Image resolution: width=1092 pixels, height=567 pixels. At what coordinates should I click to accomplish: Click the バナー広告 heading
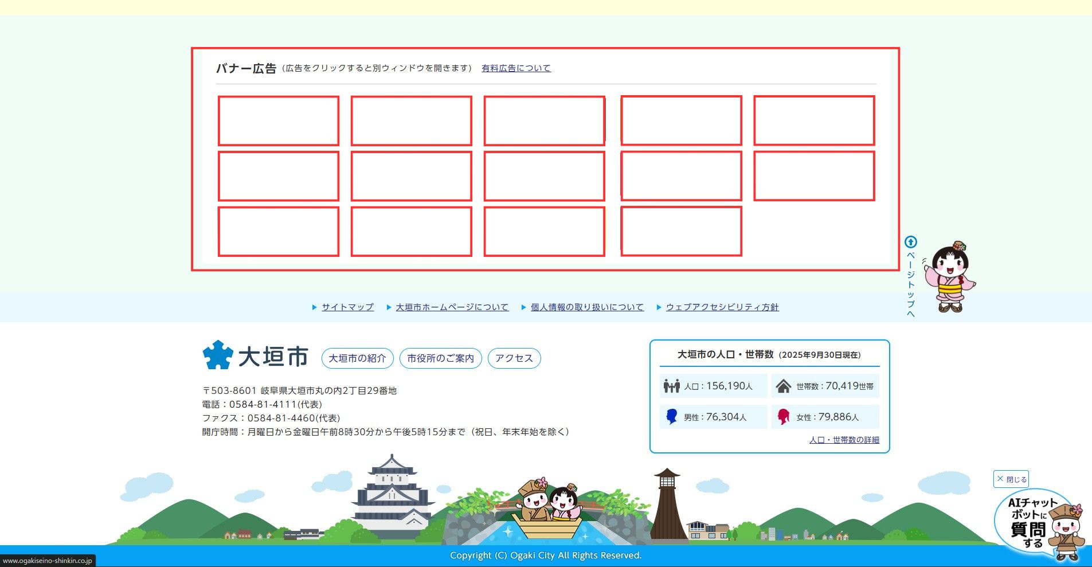(x=246, y=69)
